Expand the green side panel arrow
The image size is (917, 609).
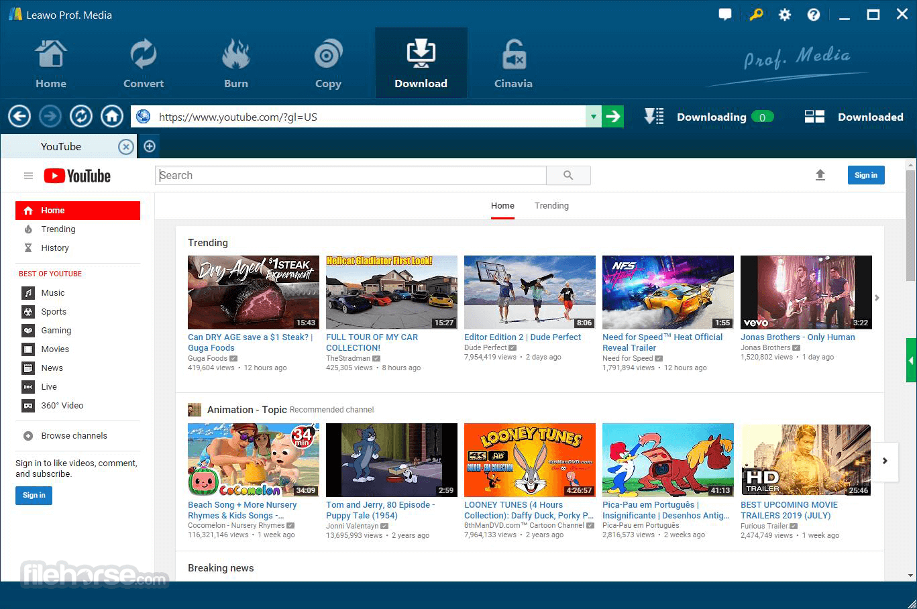pyautogui.click(x=911, y=361)
